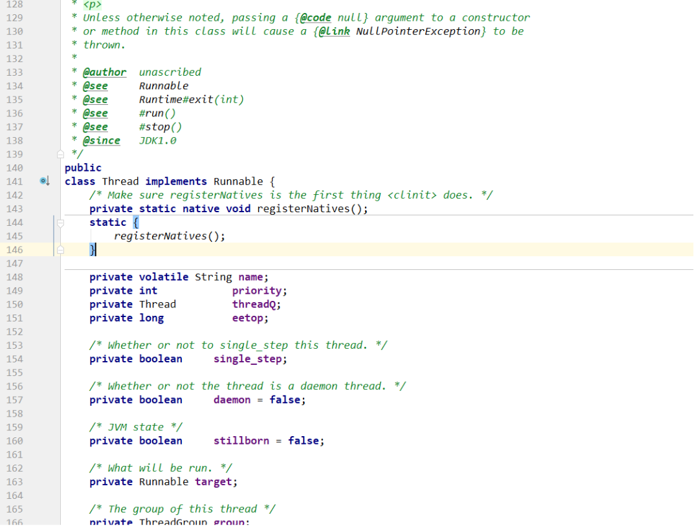Click Runtime#exit(int) reference
This screenshot has width=699, height=528.
coord(192,100)
